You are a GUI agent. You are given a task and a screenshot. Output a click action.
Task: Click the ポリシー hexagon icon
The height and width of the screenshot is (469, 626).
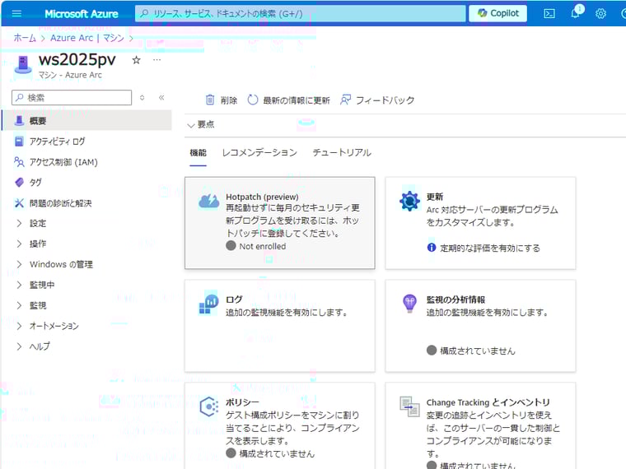click(x=209, y=406)
